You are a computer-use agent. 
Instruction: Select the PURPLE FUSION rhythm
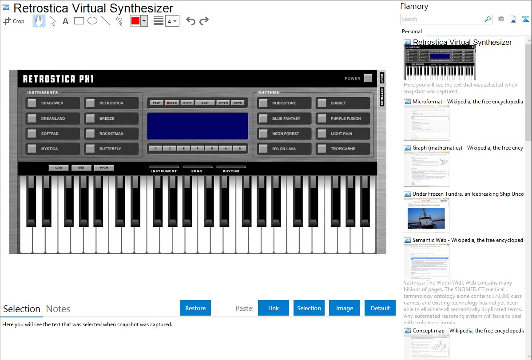pyautogui.click(x=322, y=118)
